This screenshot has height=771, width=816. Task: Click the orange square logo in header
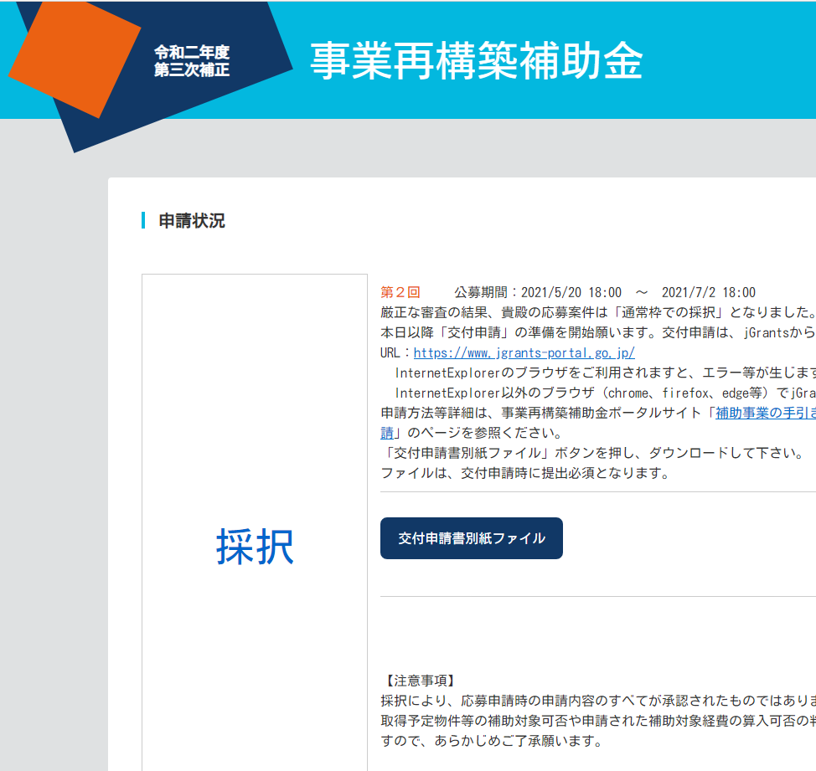click(x=75, y=59)
